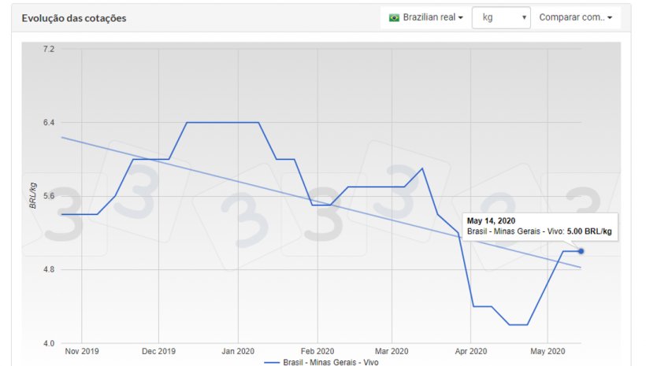Select the Mar 2020 x-axis label
Viewport: 646px width, 366px height.
[392, 351]
